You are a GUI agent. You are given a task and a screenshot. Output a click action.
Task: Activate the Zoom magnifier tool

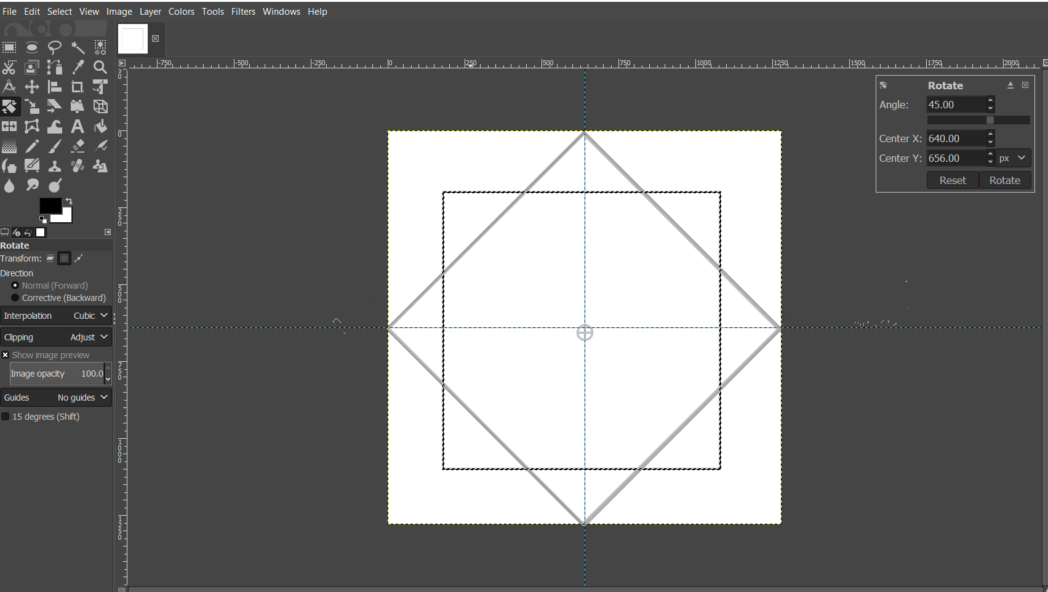coord(100,67)
